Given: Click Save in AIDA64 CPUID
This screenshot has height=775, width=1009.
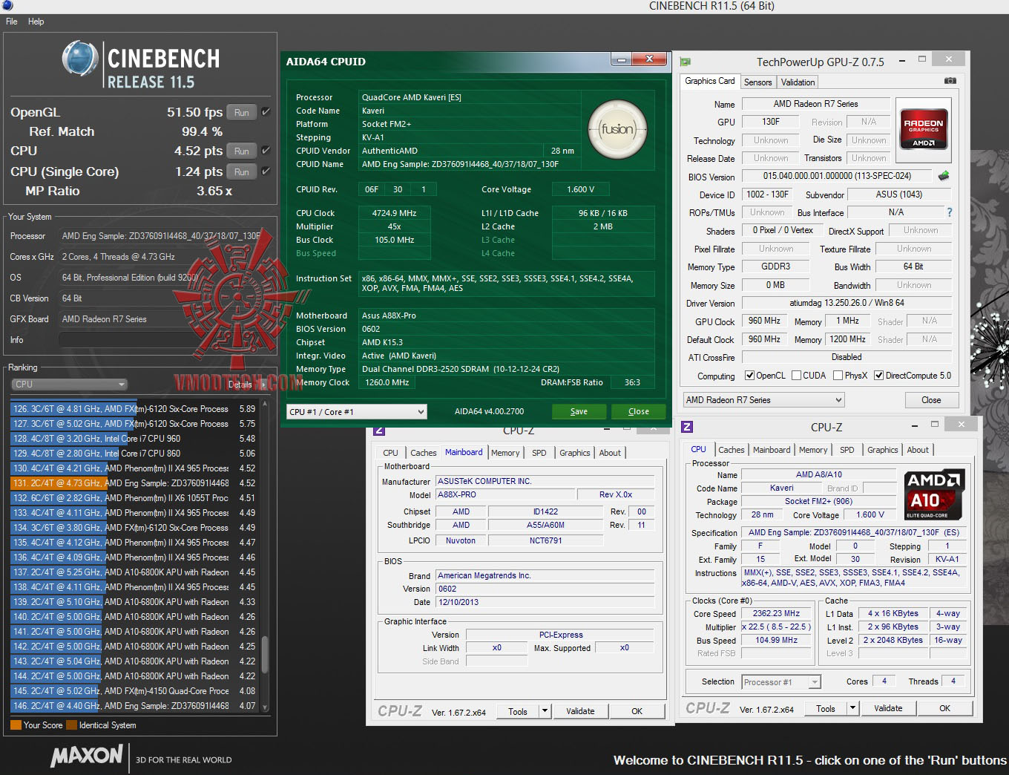Looking at the screenshot, I should pyautogui.click(x=579, y=411).
